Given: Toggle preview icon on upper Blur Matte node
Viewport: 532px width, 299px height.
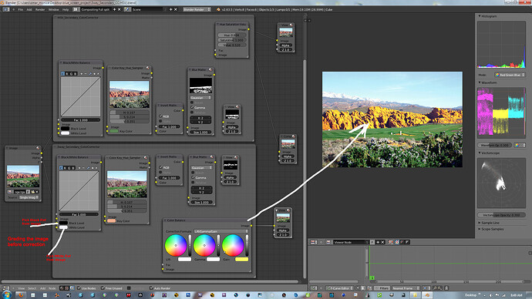Looking at the screenshot, I should click(210, 69).
